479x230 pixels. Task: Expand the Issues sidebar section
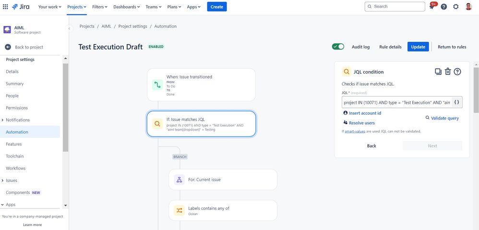pyautogui.click(x=2, y=181)
